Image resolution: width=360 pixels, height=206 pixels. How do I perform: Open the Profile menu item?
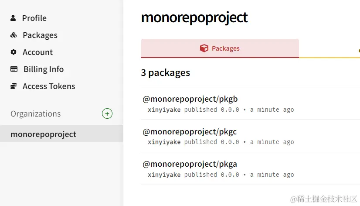click(x=34, y=18)
